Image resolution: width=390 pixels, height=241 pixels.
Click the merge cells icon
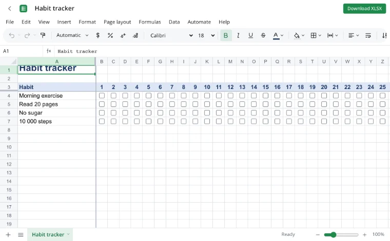point(330,35)
